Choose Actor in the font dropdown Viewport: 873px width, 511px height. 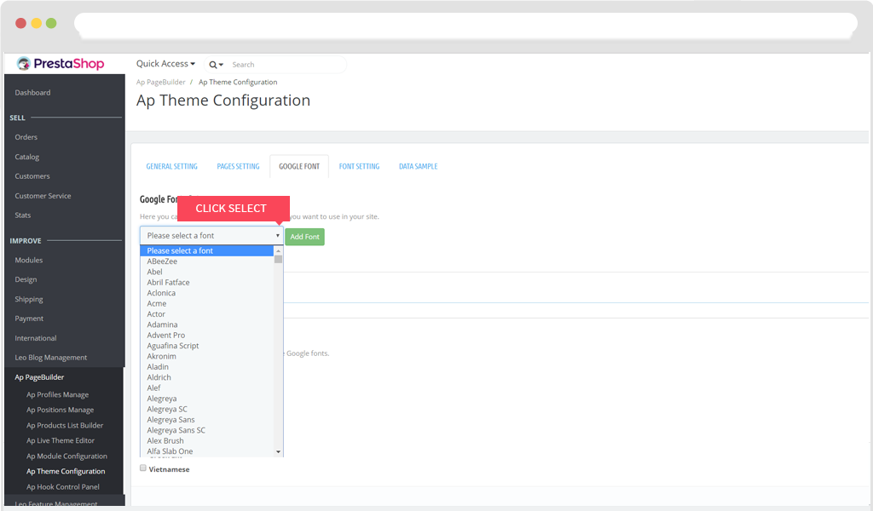[207, 314]
